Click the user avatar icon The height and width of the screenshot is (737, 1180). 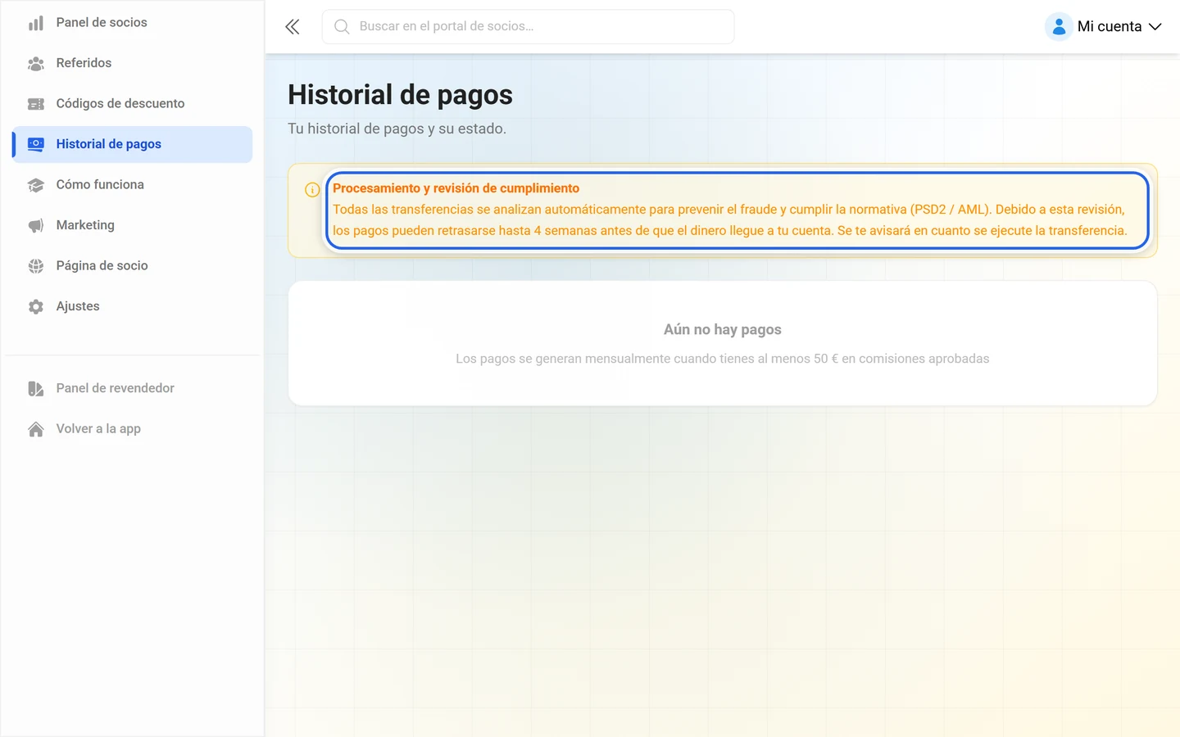(1059, 26)
